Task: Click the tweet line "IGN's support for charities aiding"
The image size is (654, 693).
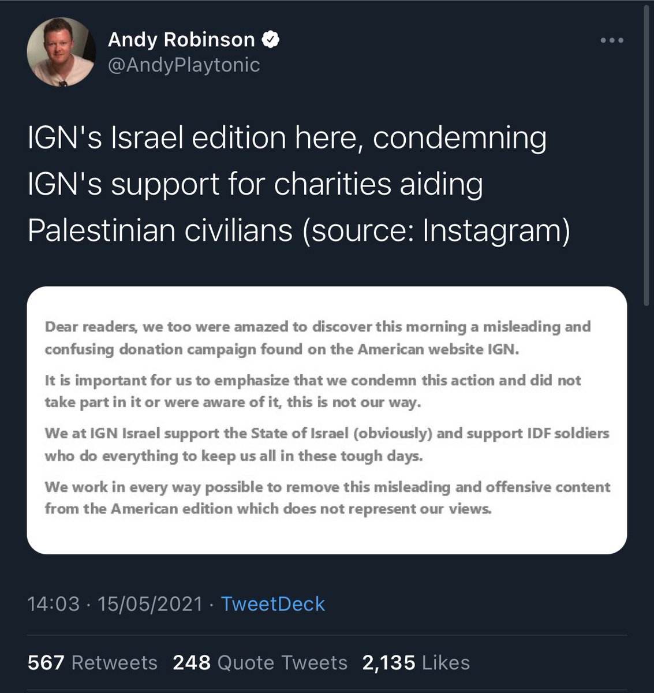Action: point(255,184)
